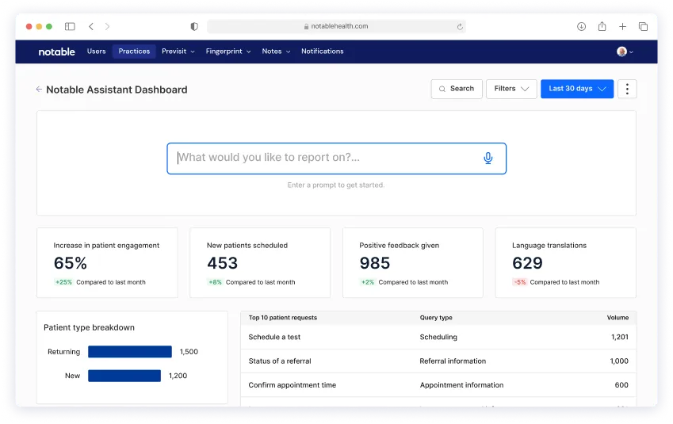The image size is (673, 424).
Task: Click the notable logo
Action: pyautogui.click(x=56, y=52)
